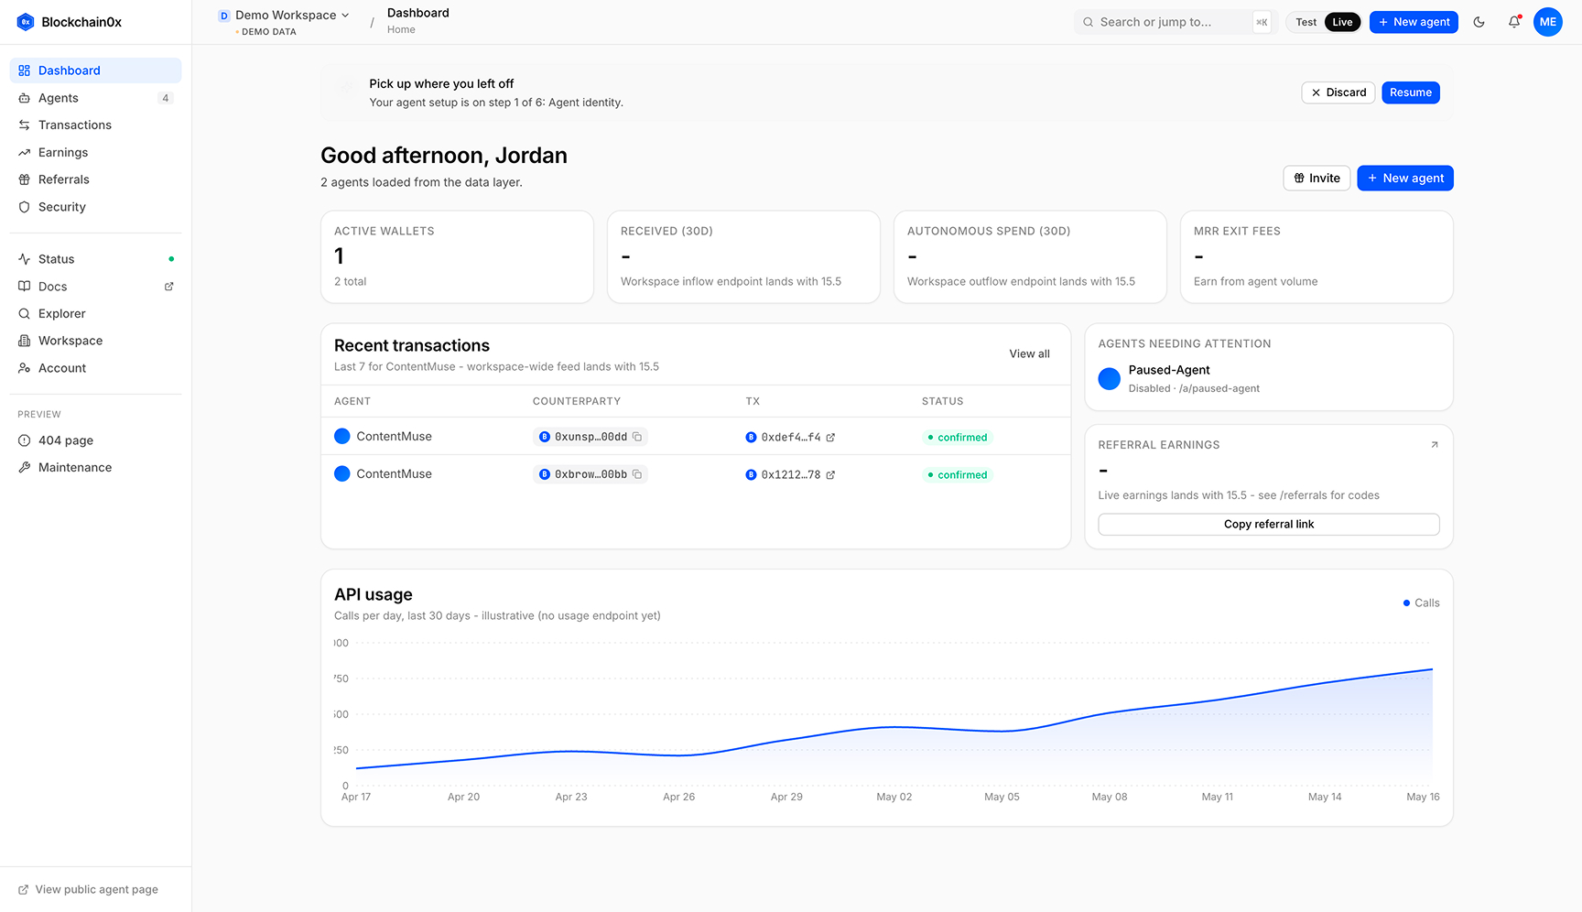The width and height of the screenshot is (1582, 912).
Task: Open the notifications bell
Action: tap(1514, 22)
